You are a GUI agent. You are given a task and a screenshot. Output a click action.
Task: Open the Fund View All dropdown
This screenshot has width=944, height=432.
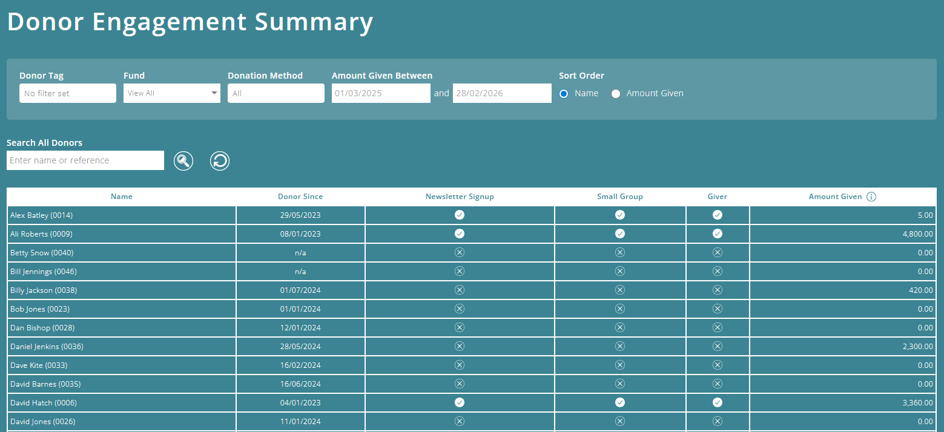point(172,93)
